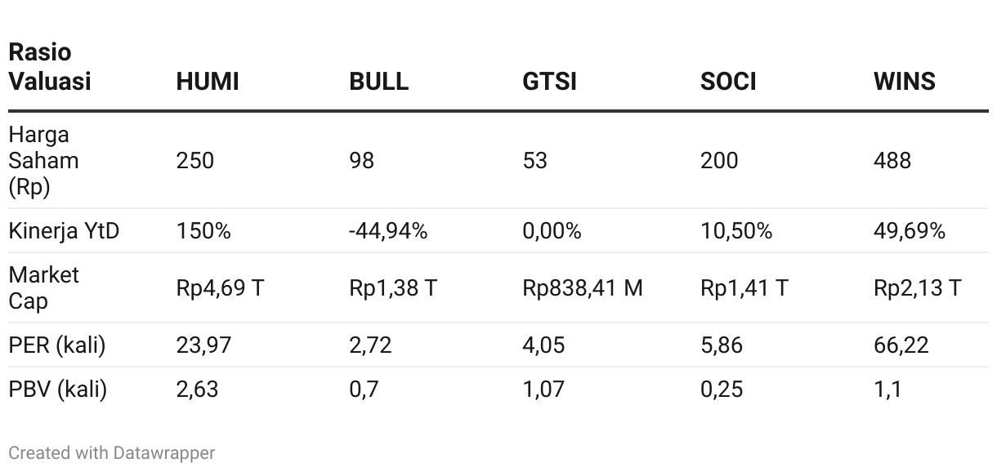This screenshot has height=472, width=997.
Task: Click HUMI's 150% YtD value
Action: (x=203, y=231)
